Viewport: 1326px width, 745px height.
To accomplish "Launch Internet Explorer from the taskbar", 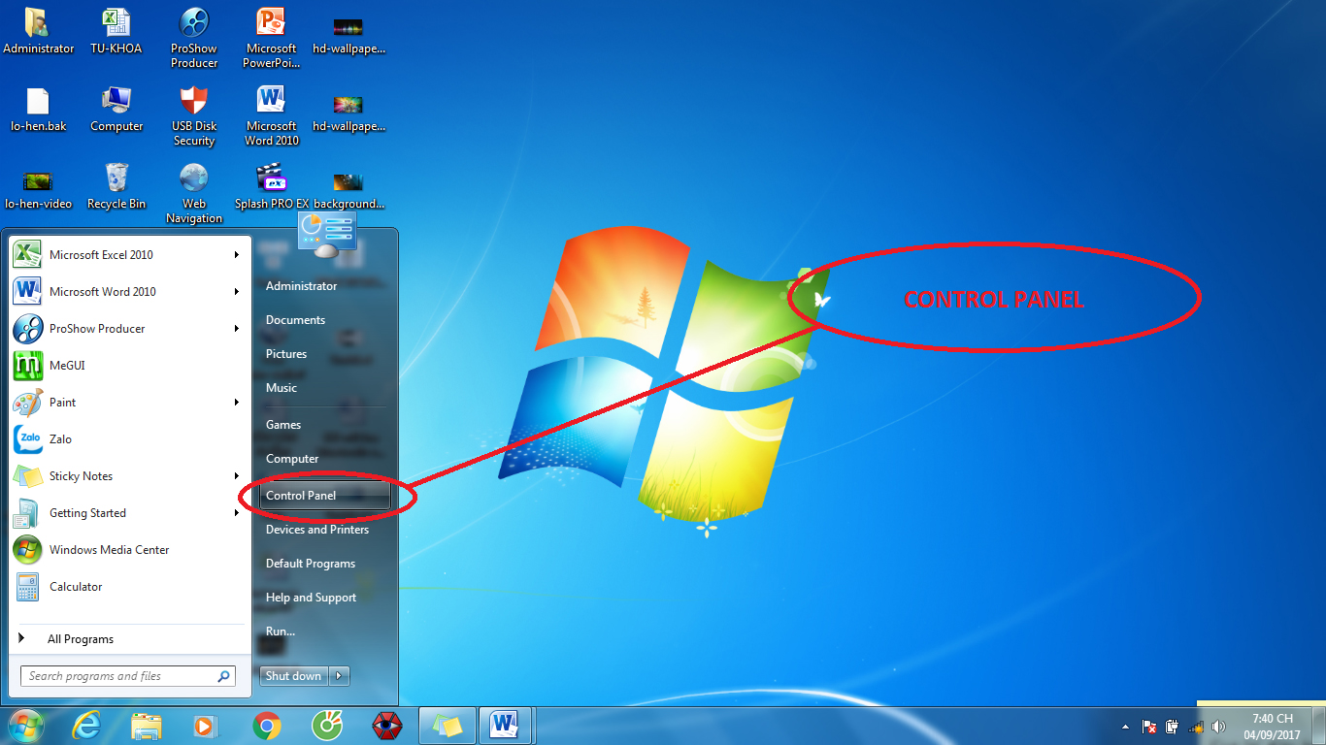I will 86,726.
